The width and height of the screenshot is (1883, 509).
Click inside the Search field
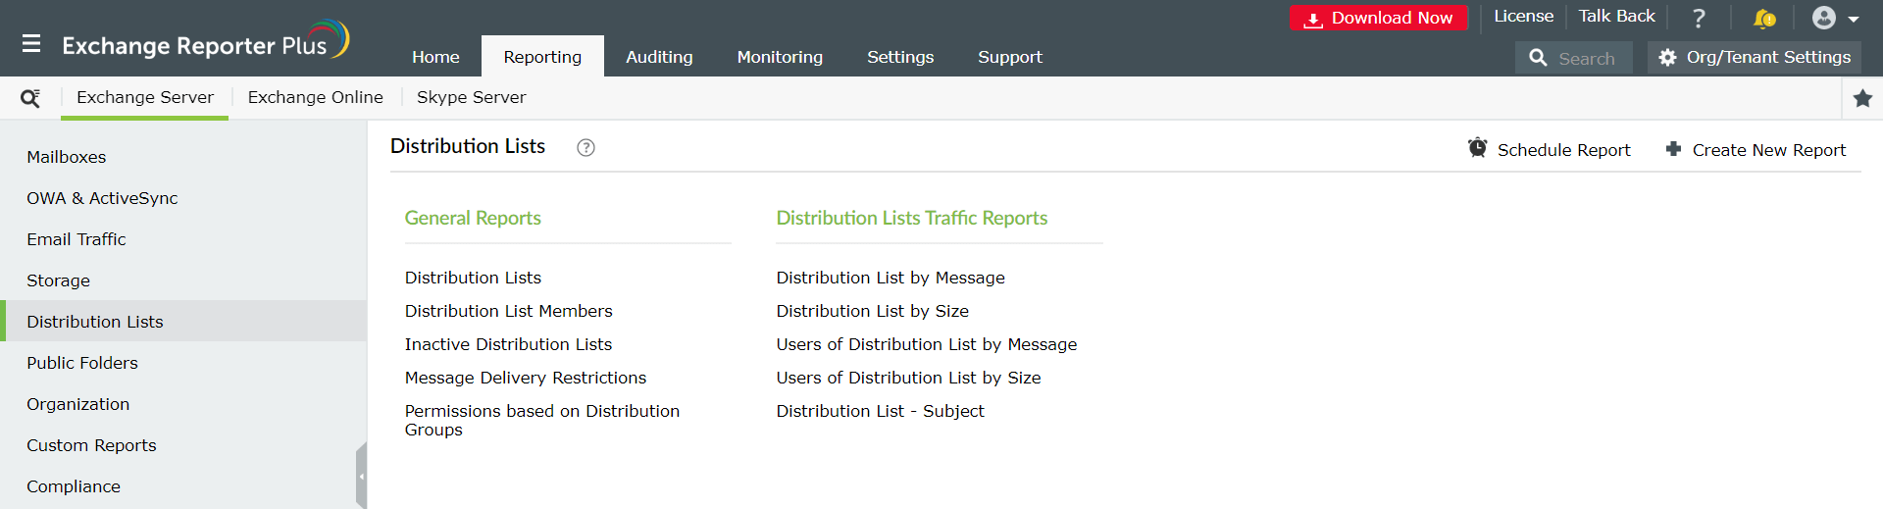(1574, 58)
